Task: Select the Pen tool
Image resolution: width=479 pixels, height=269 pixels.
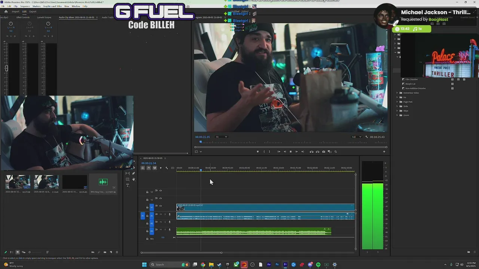Action: tap(134, 173)
